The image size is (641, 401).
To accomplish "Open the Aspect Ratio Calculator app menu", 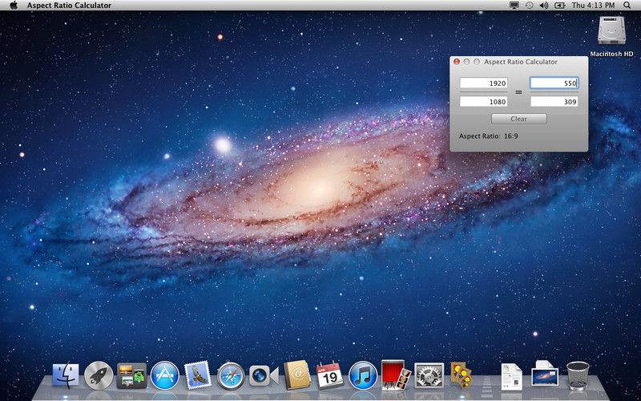I will point(69,6).
